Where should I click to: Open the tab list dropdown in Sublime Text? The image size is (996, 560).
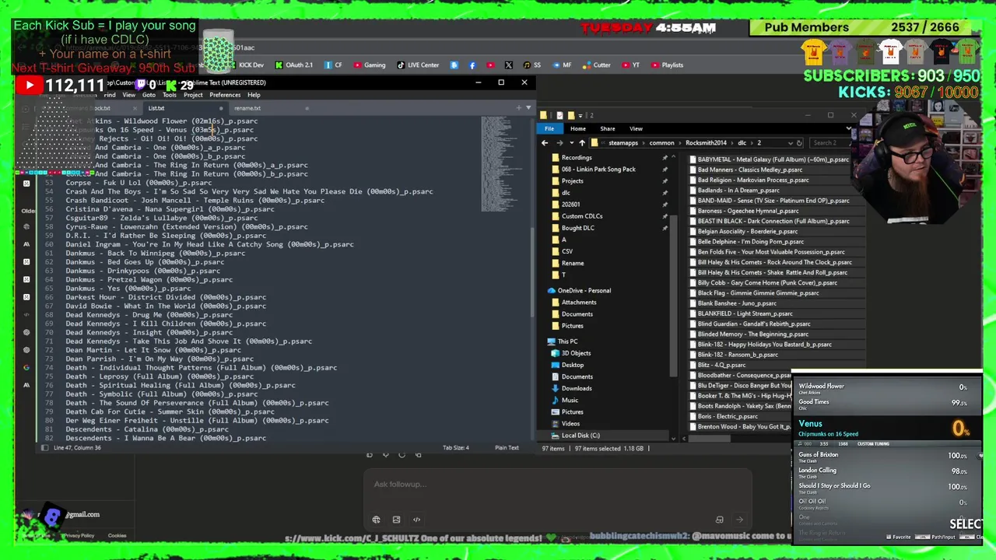(528, 108)
